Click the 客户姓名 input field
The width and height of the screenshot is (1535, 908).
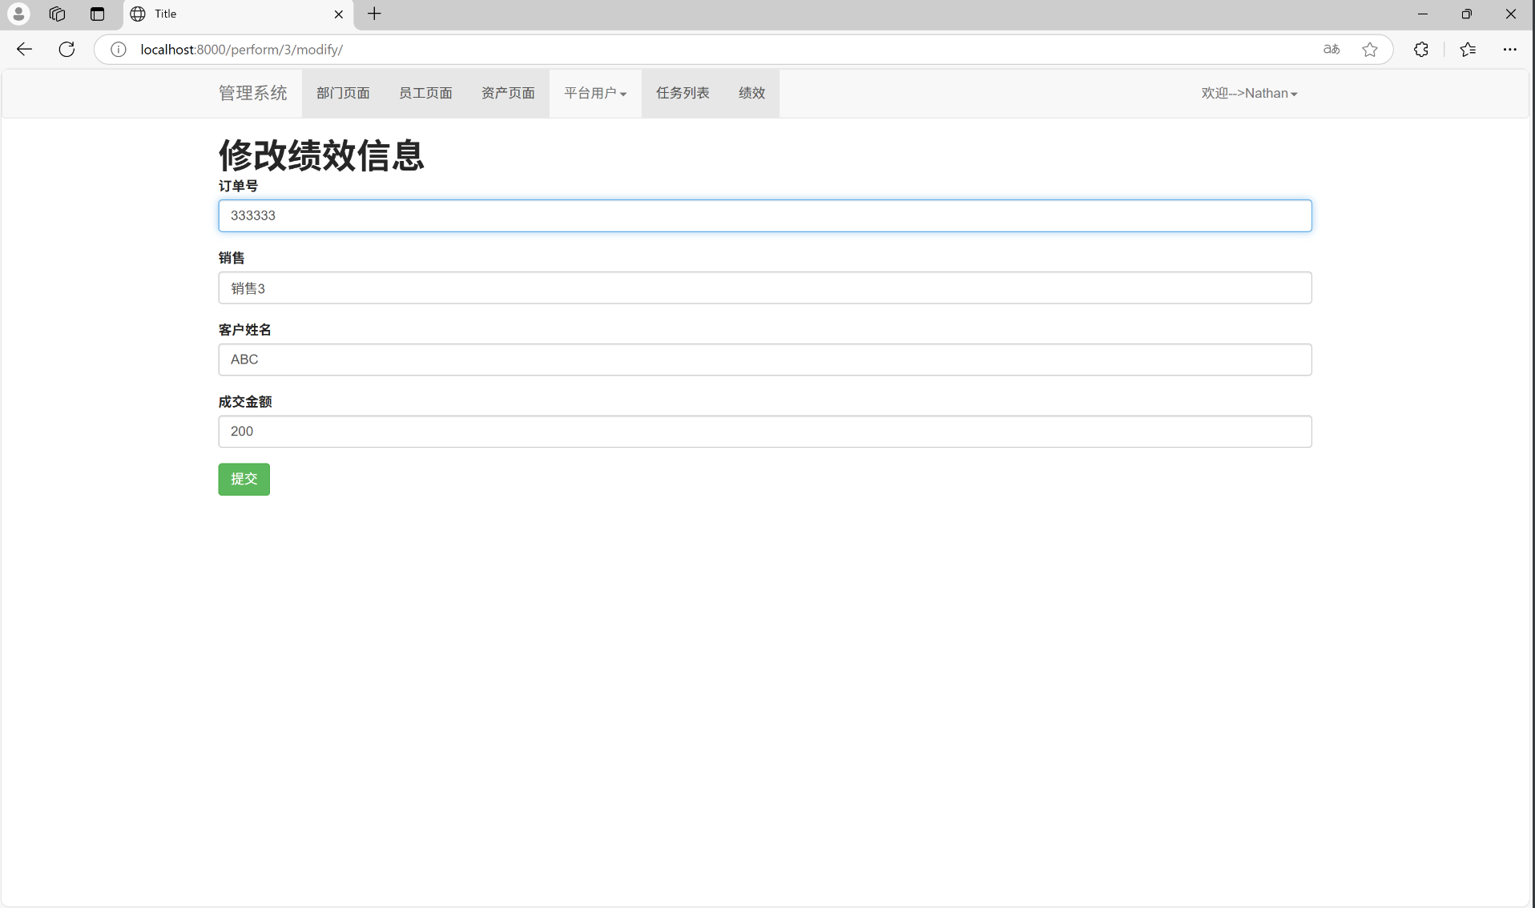tap(765, 360)
